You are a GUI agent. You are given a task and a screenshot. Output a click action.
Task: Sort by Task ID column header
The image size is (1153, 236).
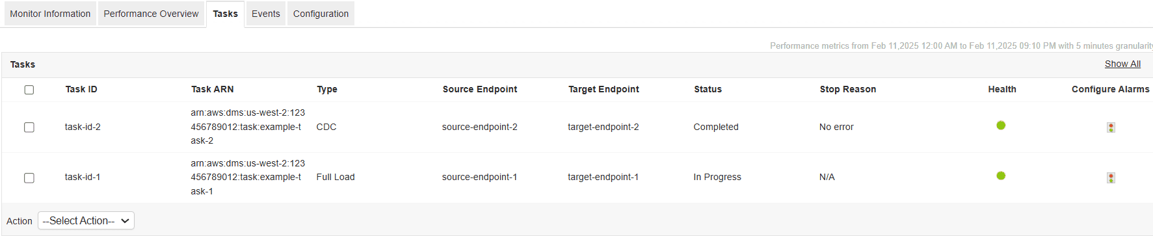[81, 89]
